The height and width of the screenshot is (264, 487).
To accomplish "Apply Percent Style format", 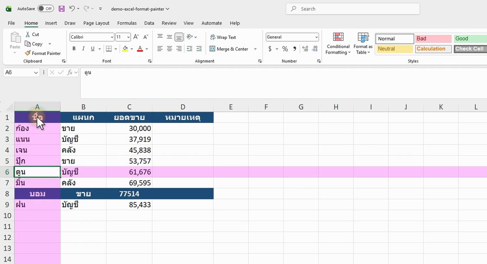I will pos(285,49).
